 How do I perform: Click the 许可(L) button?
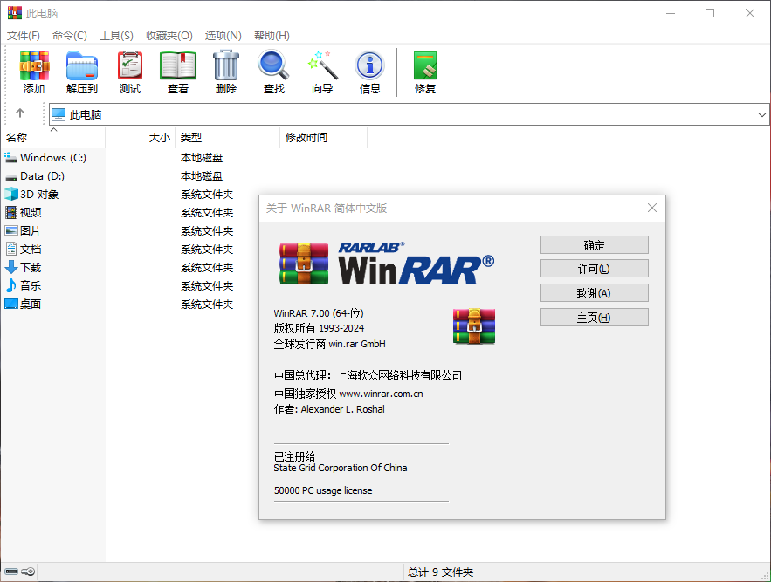594,269
